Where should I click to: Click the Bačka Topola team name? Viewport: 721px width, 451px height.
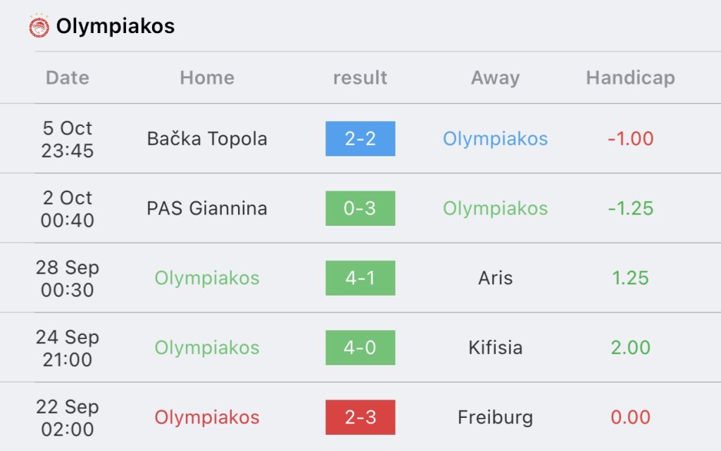(x=207, y=139)
